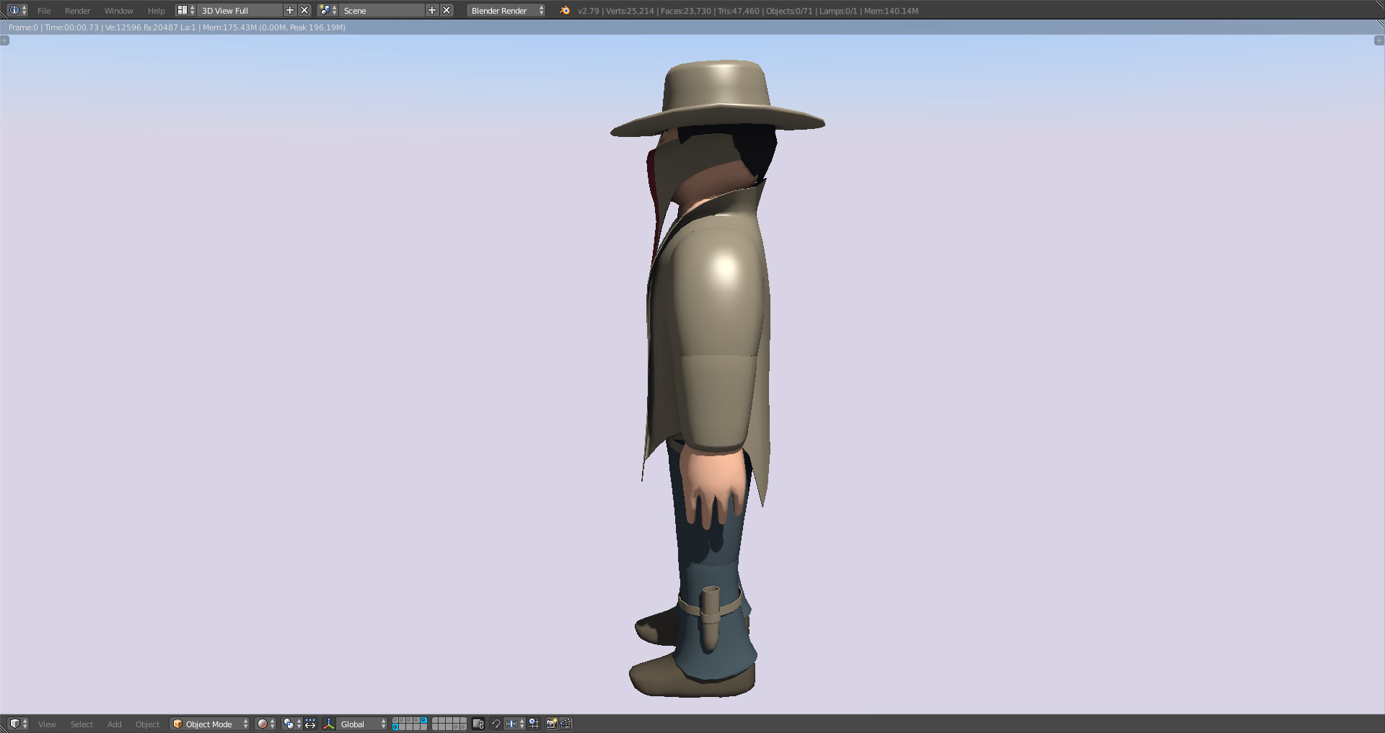Screen dimensions: 1385x733
Task: Open the Render menu
Action: (77, 10)
